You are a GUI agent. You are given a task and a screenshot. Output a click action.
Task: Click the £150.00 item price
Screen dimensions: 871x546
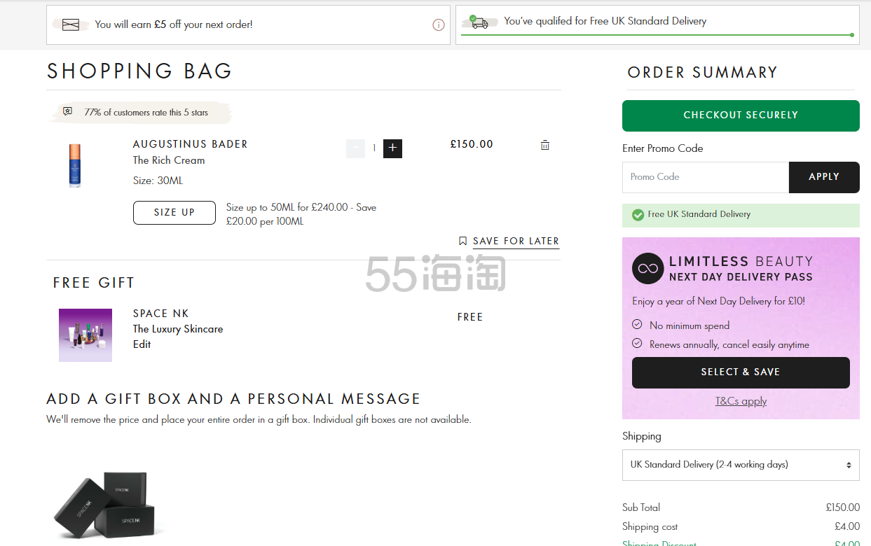(x=472, y=144)
